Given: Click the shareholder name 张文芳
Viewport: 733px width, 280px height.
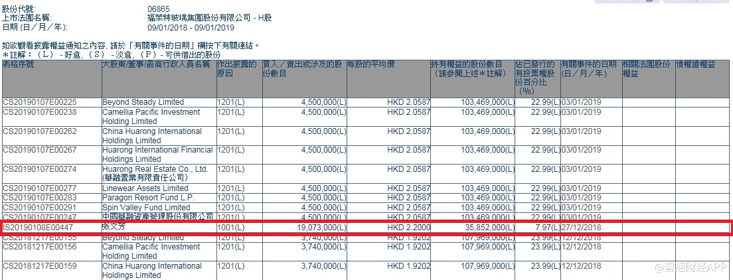Looking at the screenshot, I should (114, 227).
